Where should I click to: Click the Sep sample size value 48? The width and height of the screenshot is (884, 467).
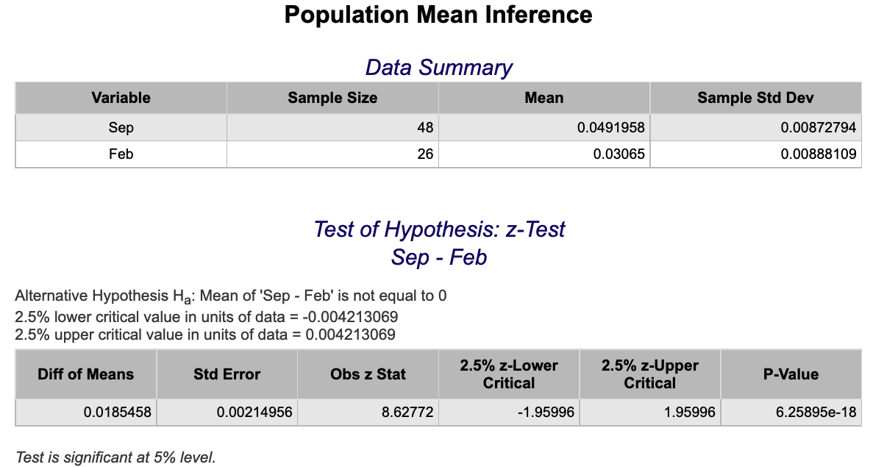click(x=425, y=127)
